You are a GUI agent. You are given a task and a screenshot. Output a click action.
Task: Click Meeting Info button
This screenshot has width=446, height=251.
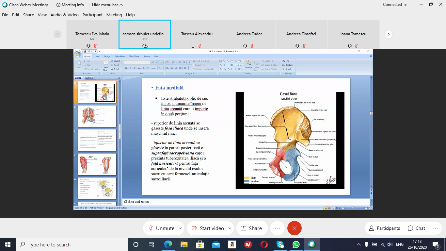click(x=70, y=5)
